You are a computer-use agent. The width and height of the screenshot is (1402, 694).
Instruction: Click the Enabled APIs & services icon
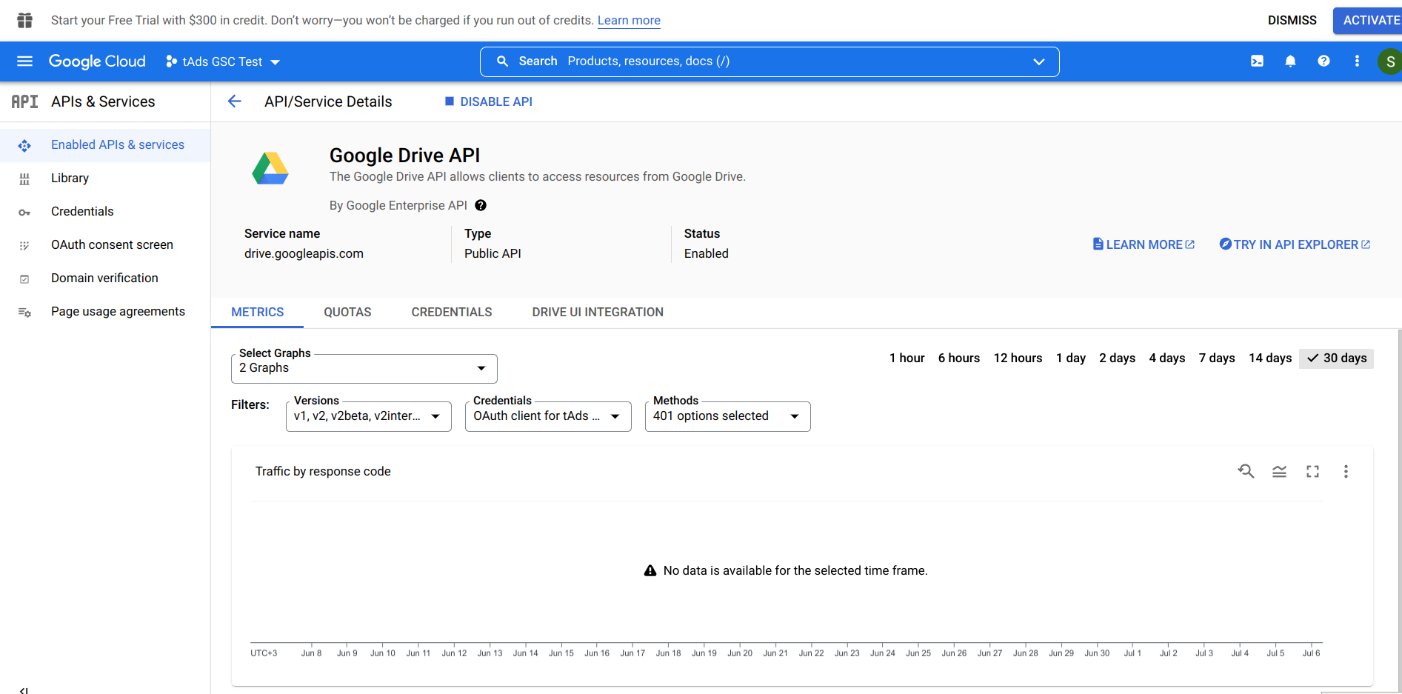pyautogui.click(x=24, y=145)
